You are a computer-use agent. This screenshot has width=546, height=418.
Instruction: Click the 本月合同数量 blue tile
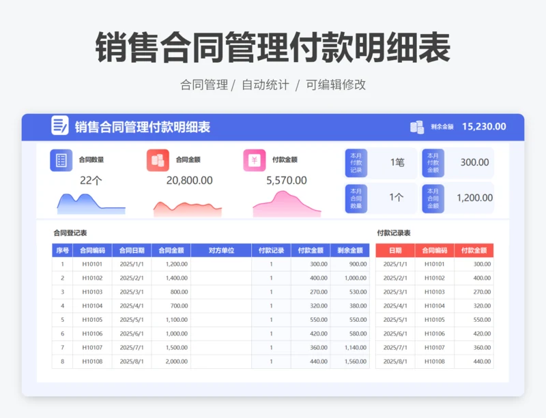(x=356, y=198)
